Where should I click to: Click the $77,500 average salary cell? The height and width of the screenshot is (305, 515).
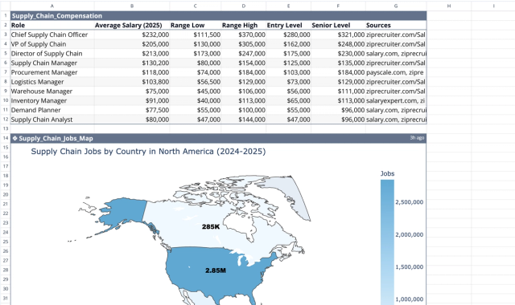pos(132,110)
